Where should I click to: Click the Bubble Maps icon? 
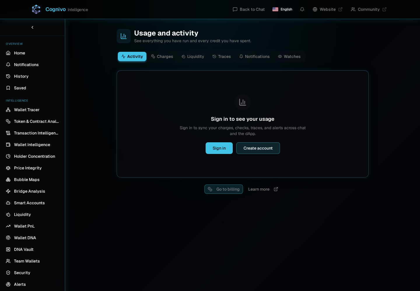pos(8,180)
